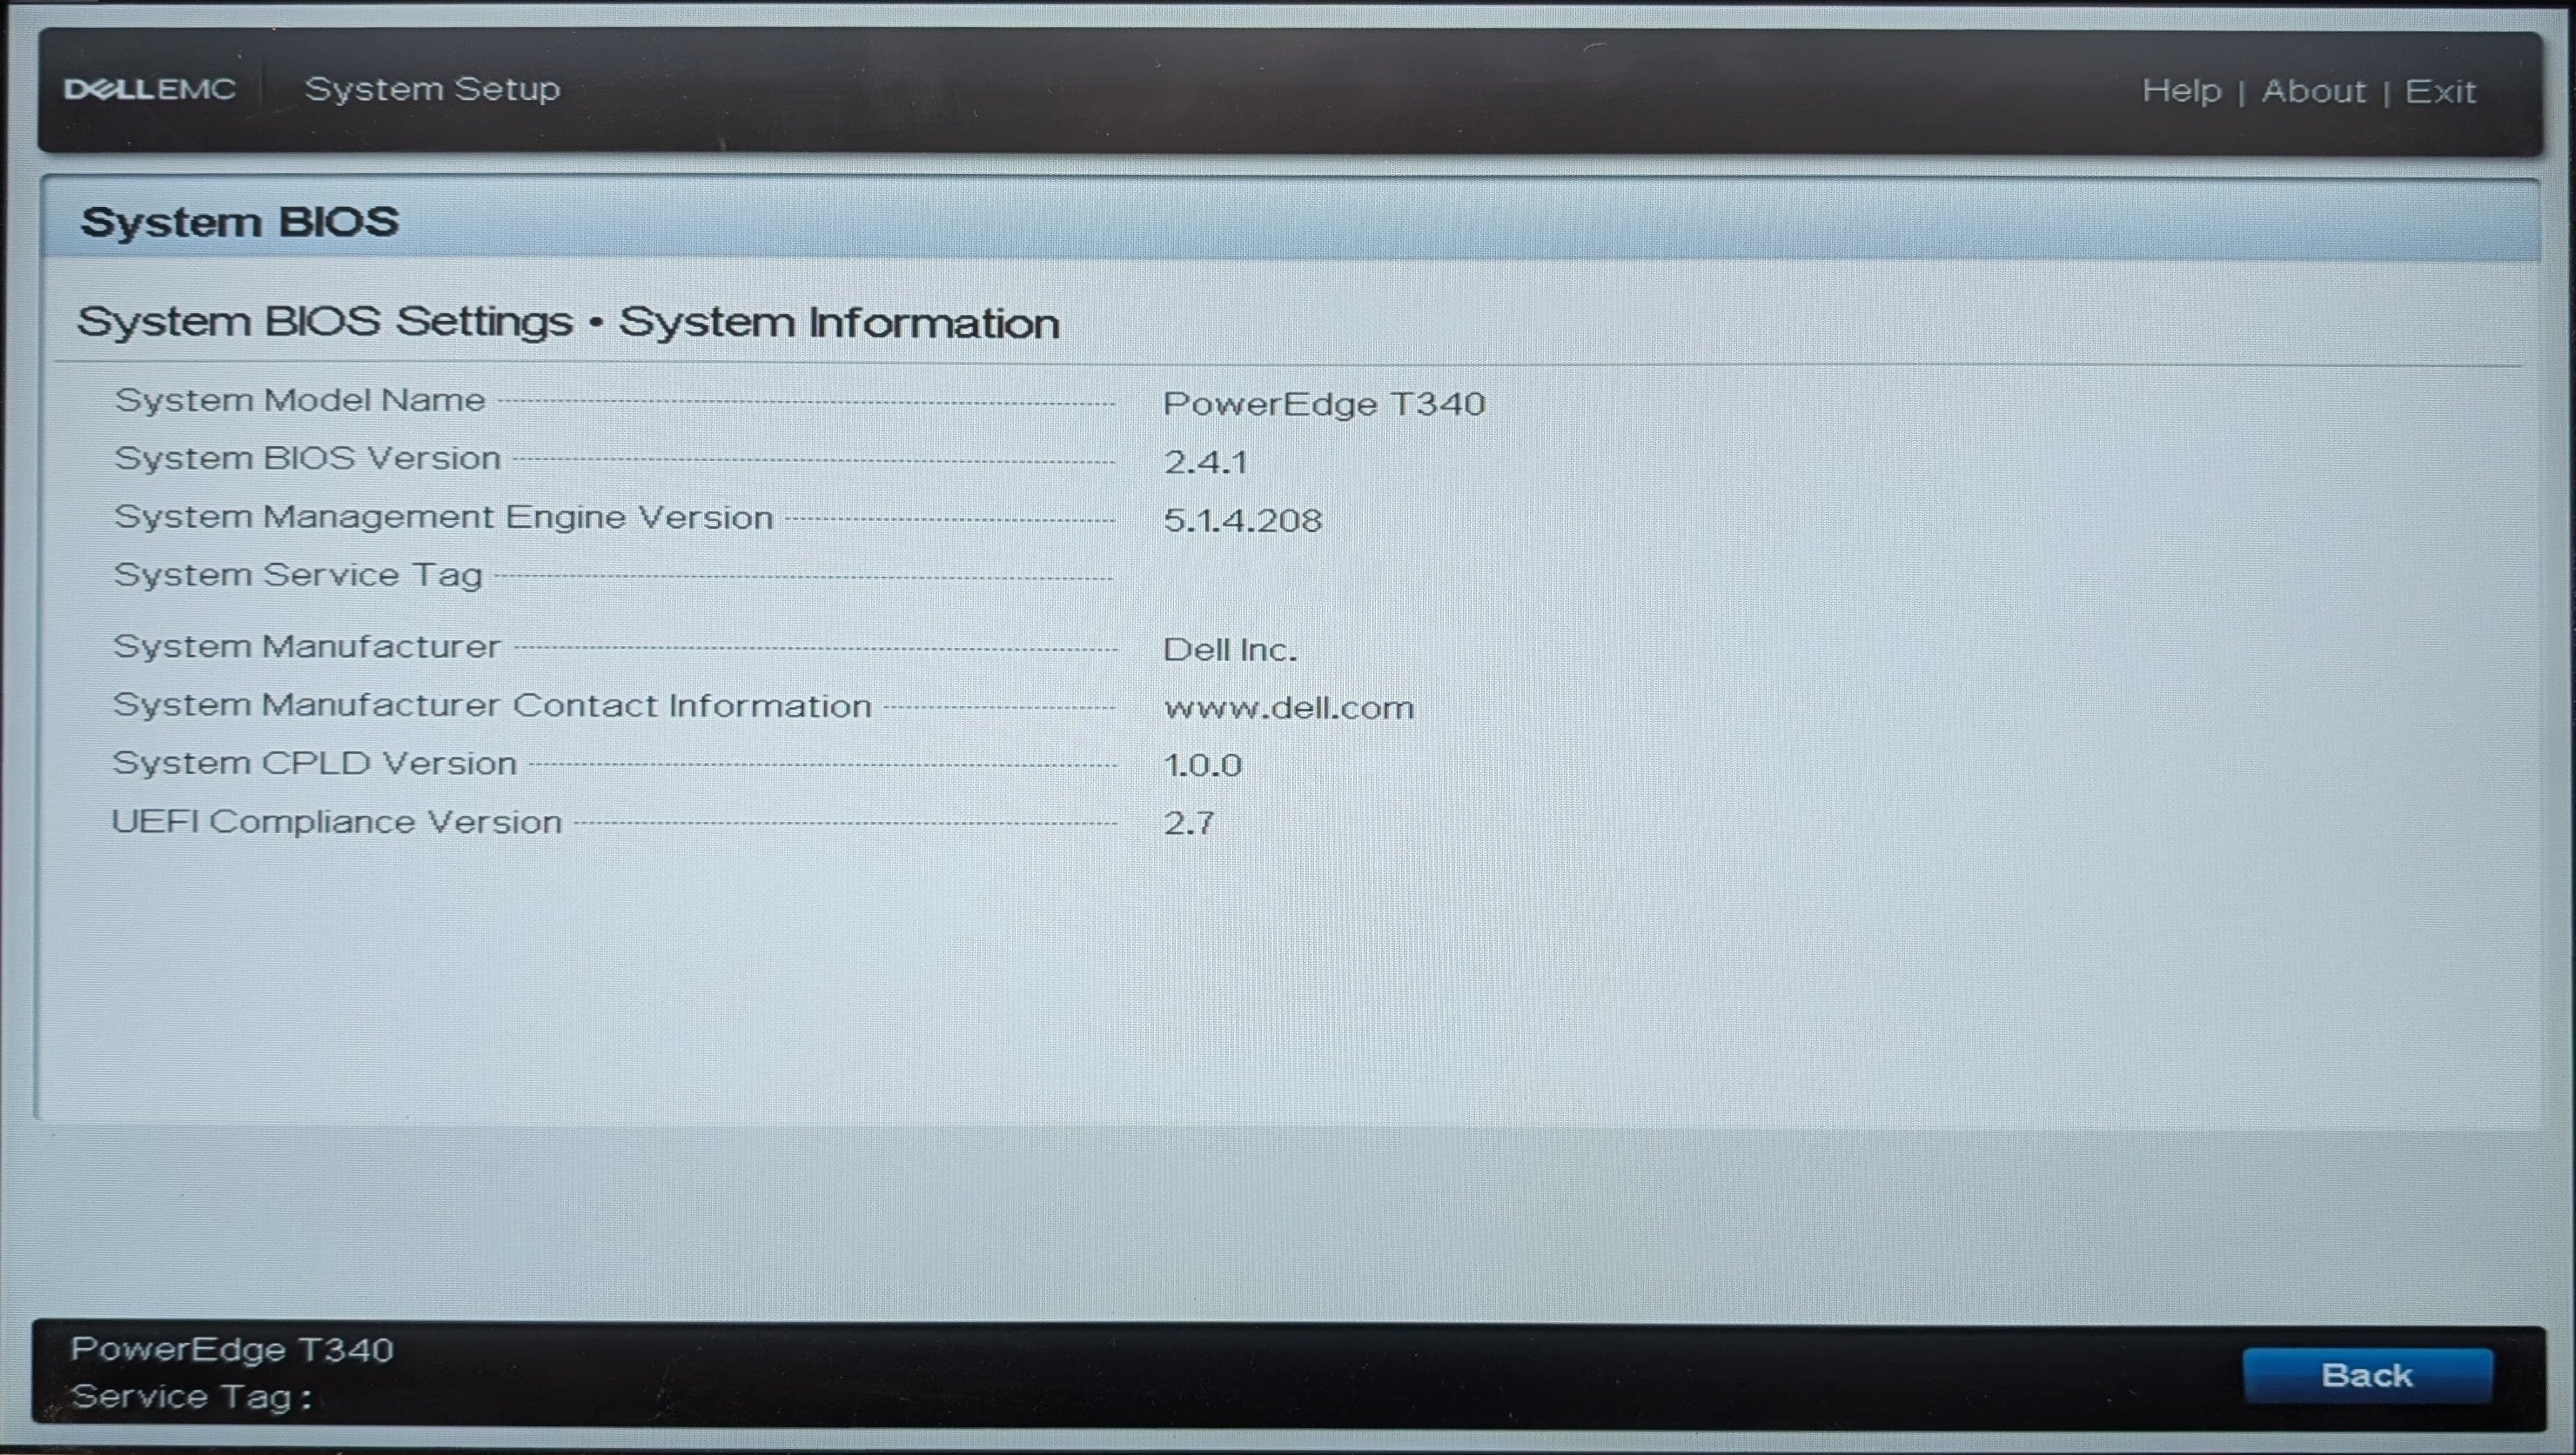Image resolution: width=2576 pixels, height=1455 pixels.
Task: Select the System CPLD Version label
Action: tap(315, 764)
